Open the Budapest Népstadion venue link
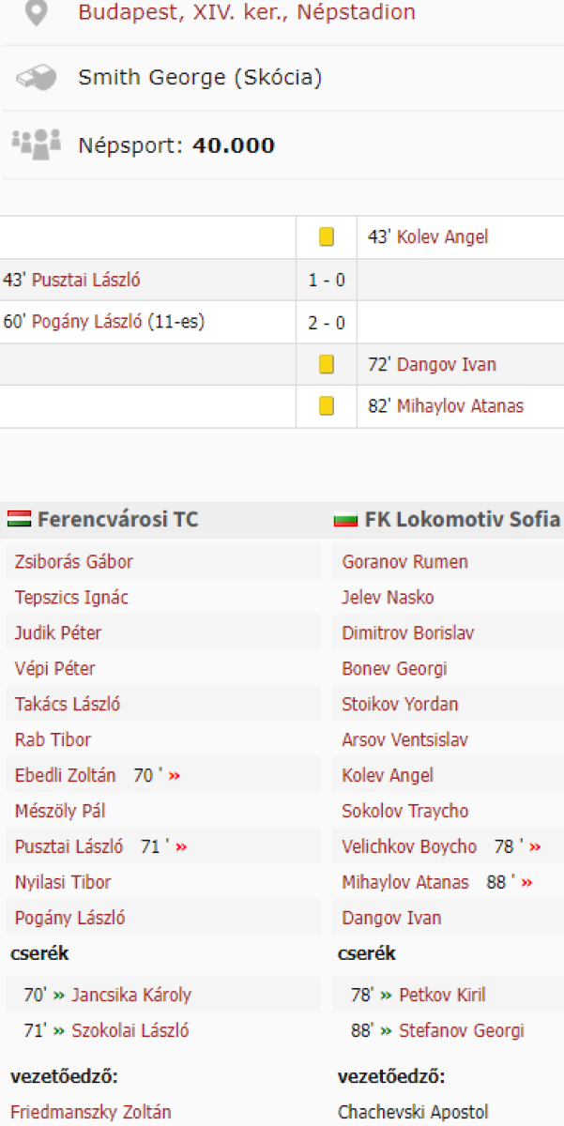 [246, 13]
